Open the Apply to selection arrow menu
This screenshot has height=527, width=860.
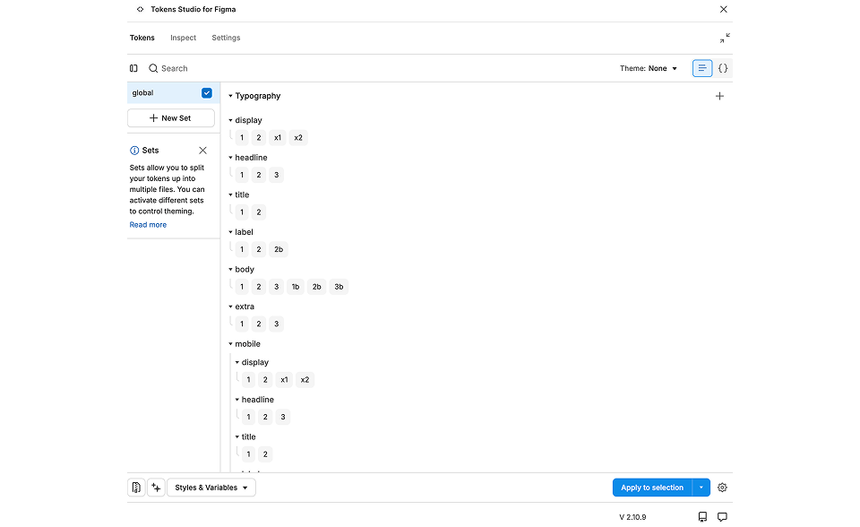pyautogui.click(x=701, y=488)
